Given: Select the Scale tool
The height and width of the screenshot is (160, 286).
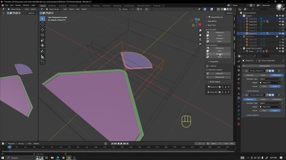Looking at the screenshot, I should click(42, 40).
